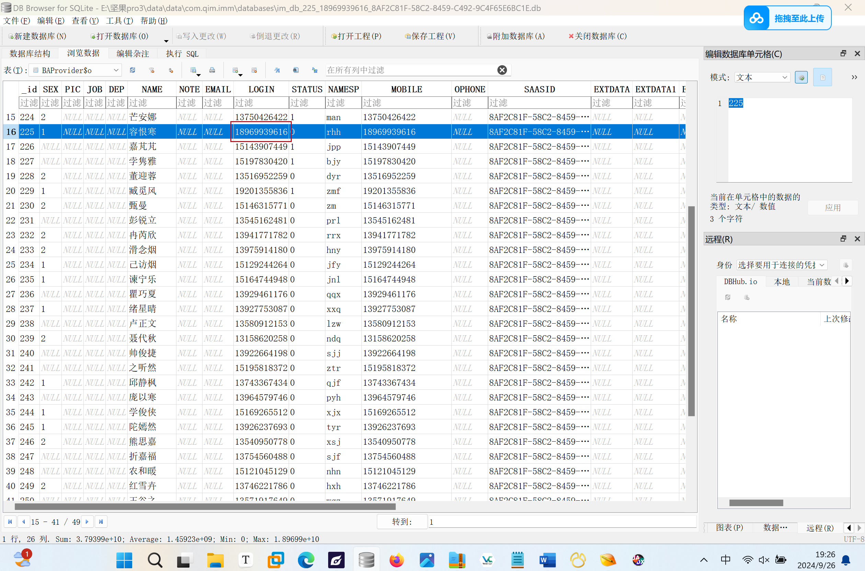Clear the global filter text with X

[502, 70]
